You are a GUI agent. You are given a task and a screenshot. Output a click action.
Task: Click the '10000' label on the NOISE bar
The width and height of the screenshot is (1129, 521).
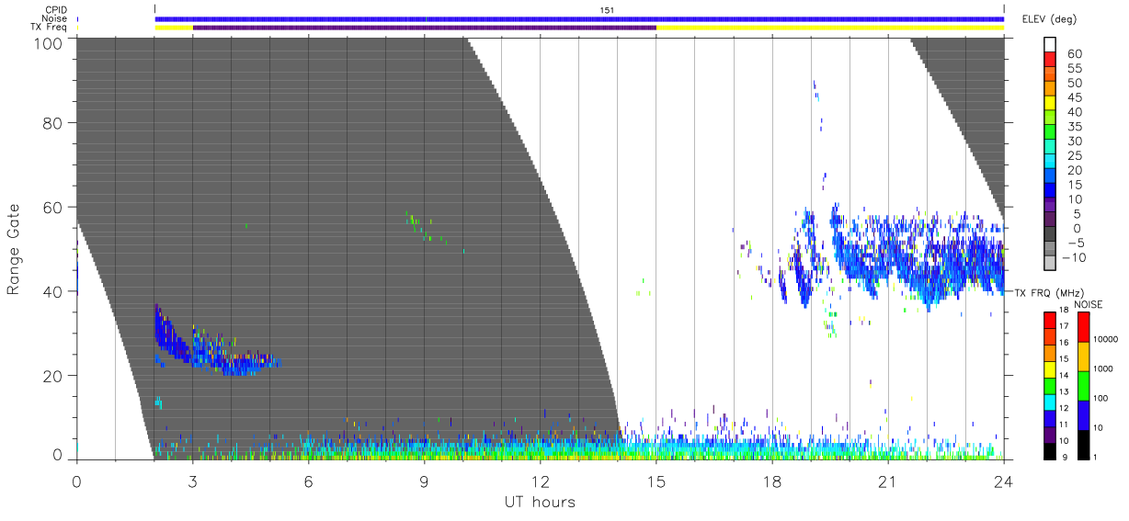coord(1105,339)
